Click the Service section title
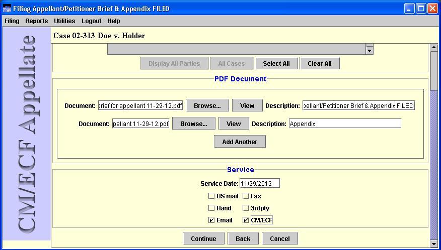The height and width of the screenshot is (250, 441). [241, 170]
